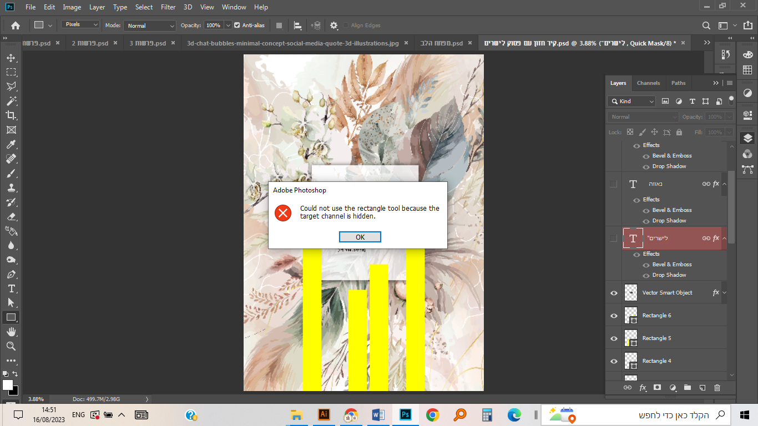Open the geometry options gear in options bar

pos(333,26)
